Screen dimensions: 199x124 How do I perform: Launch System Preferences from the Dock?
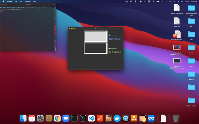(x=40, y=118)
